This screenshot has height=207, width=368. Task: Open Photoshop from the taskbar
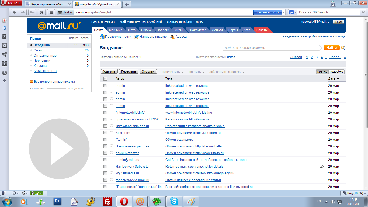tap(57, 201)
